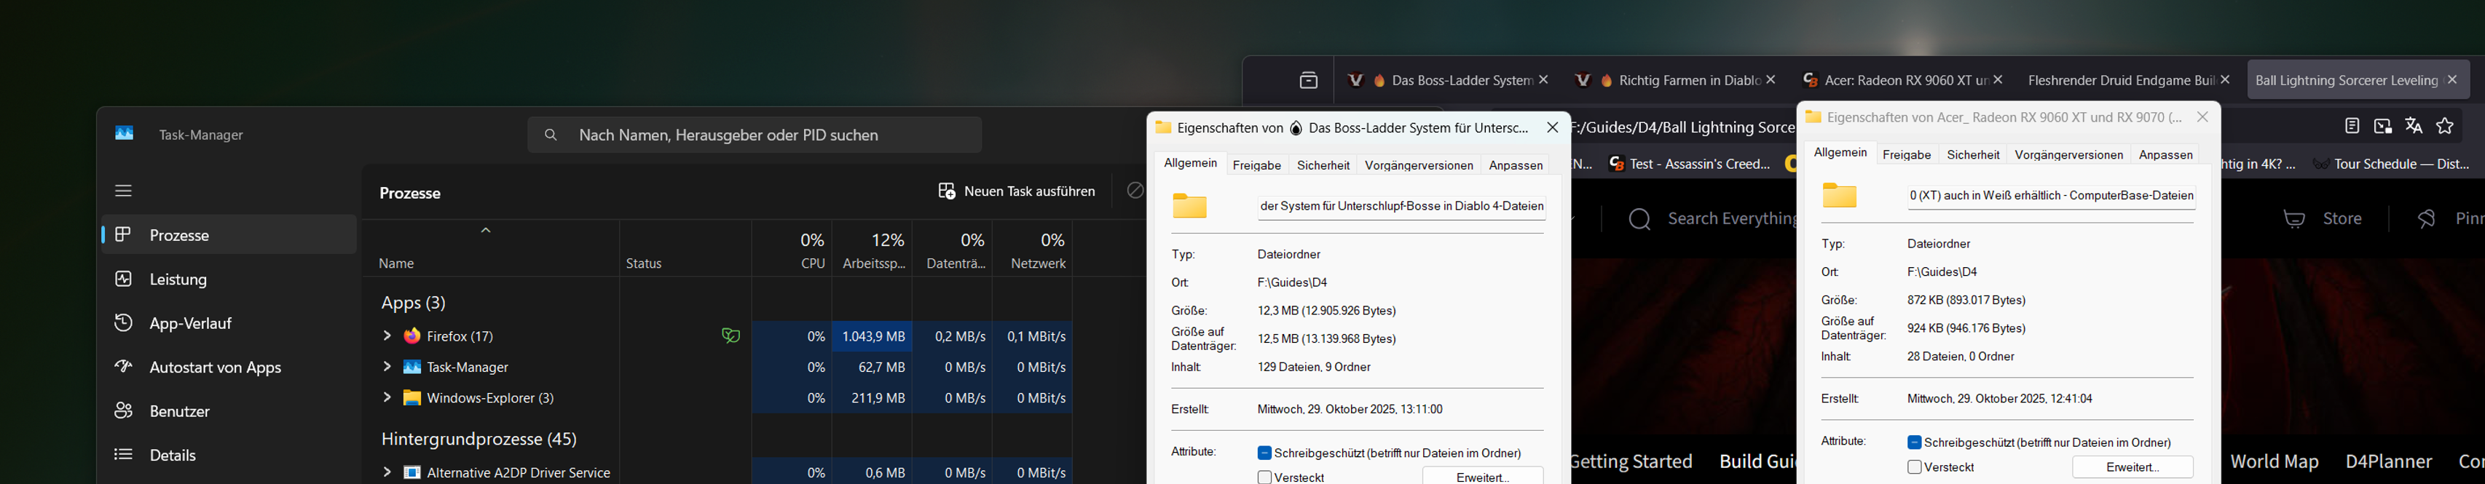Click the Prozesse sidebar icon
This screenshot has height=484, width=2485.
122,234
